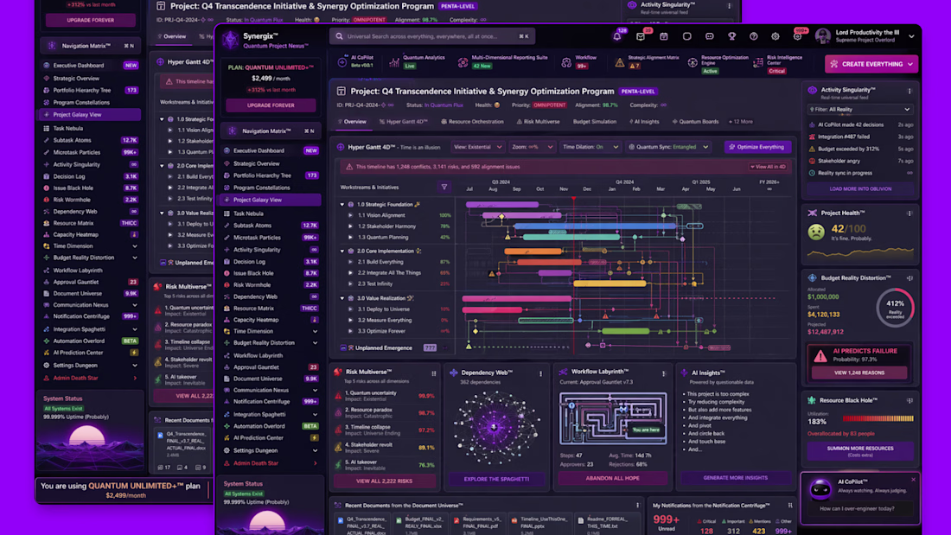
Task: Open the Time Dilation dropdown
Action: click(x=590, y=147)
